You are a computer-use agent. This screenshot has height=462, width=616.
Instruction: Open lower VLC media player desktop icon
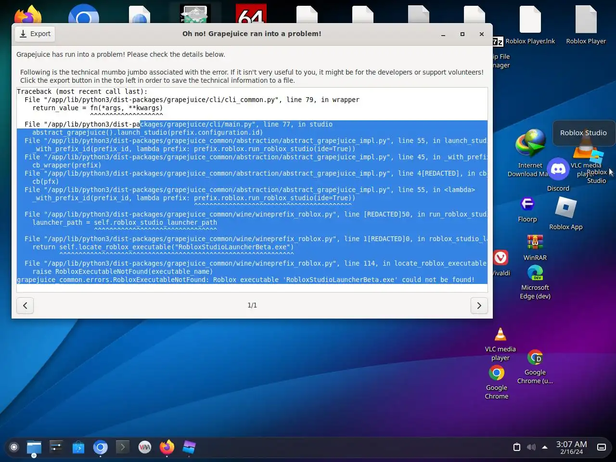pyautogui.click(x=500, y=344)
